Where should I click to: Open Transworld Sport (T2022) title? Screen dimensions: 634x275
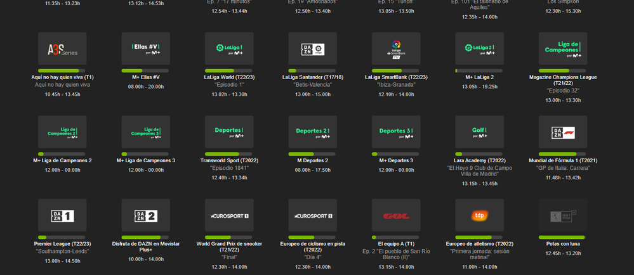point(229,160)
